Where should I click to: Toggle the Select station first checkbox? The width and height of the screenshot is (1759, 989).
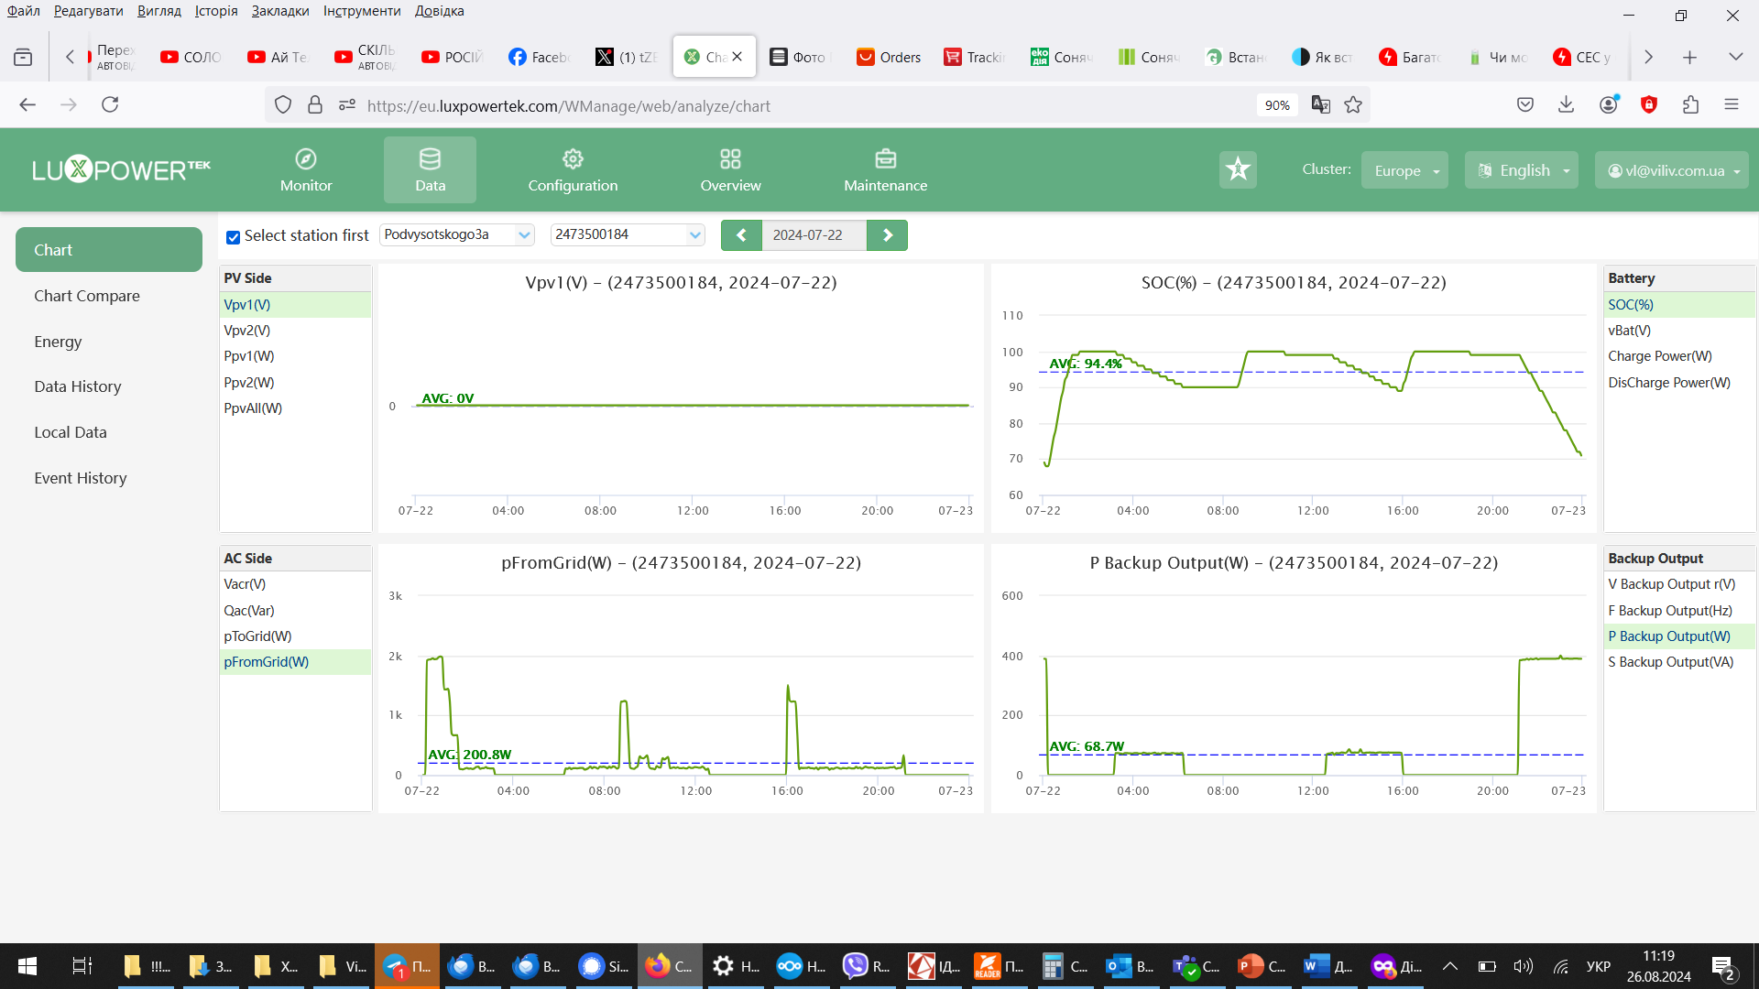click(x=232, y=236)
